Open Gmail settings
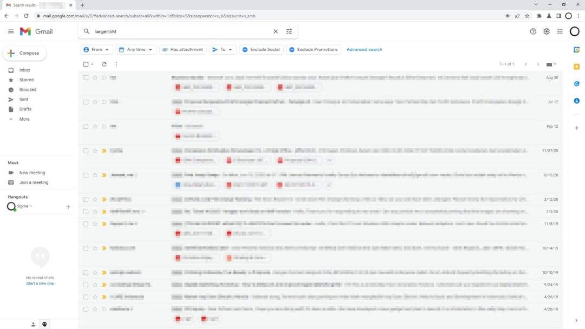Image resolution: width=585 pixels, height=329 pixels. tap(547, 31)
